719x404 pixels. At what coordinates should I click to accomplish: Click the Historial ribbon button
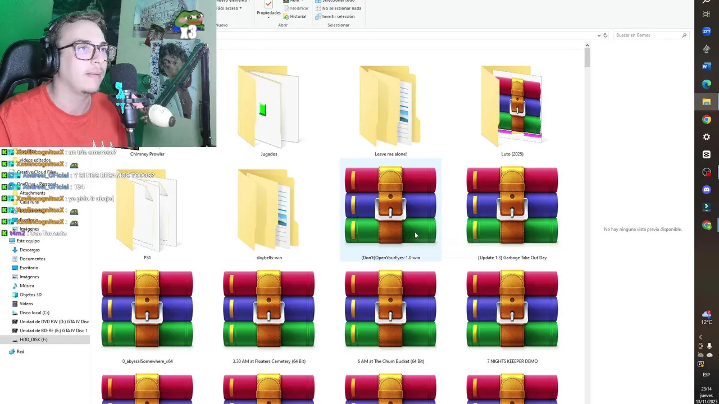[x=295, y=16]
